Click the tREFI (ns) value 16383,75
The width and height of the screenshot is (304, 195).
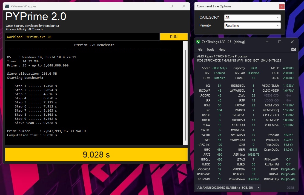pyautogui.click(x=253, y=155)
